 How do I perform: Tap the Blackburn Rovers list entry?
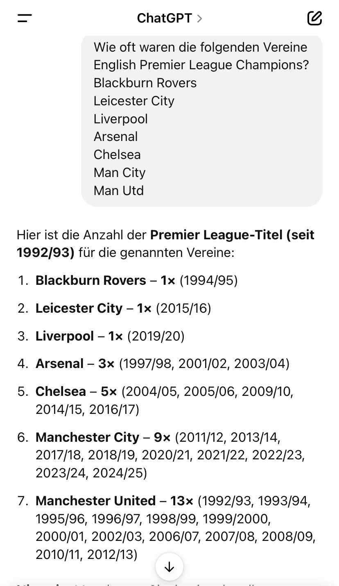click(x=136, y=280)
